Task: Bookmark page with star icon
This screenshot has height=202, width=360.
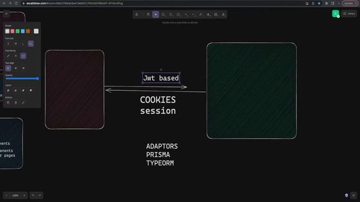Action: (x=319, y=3)
